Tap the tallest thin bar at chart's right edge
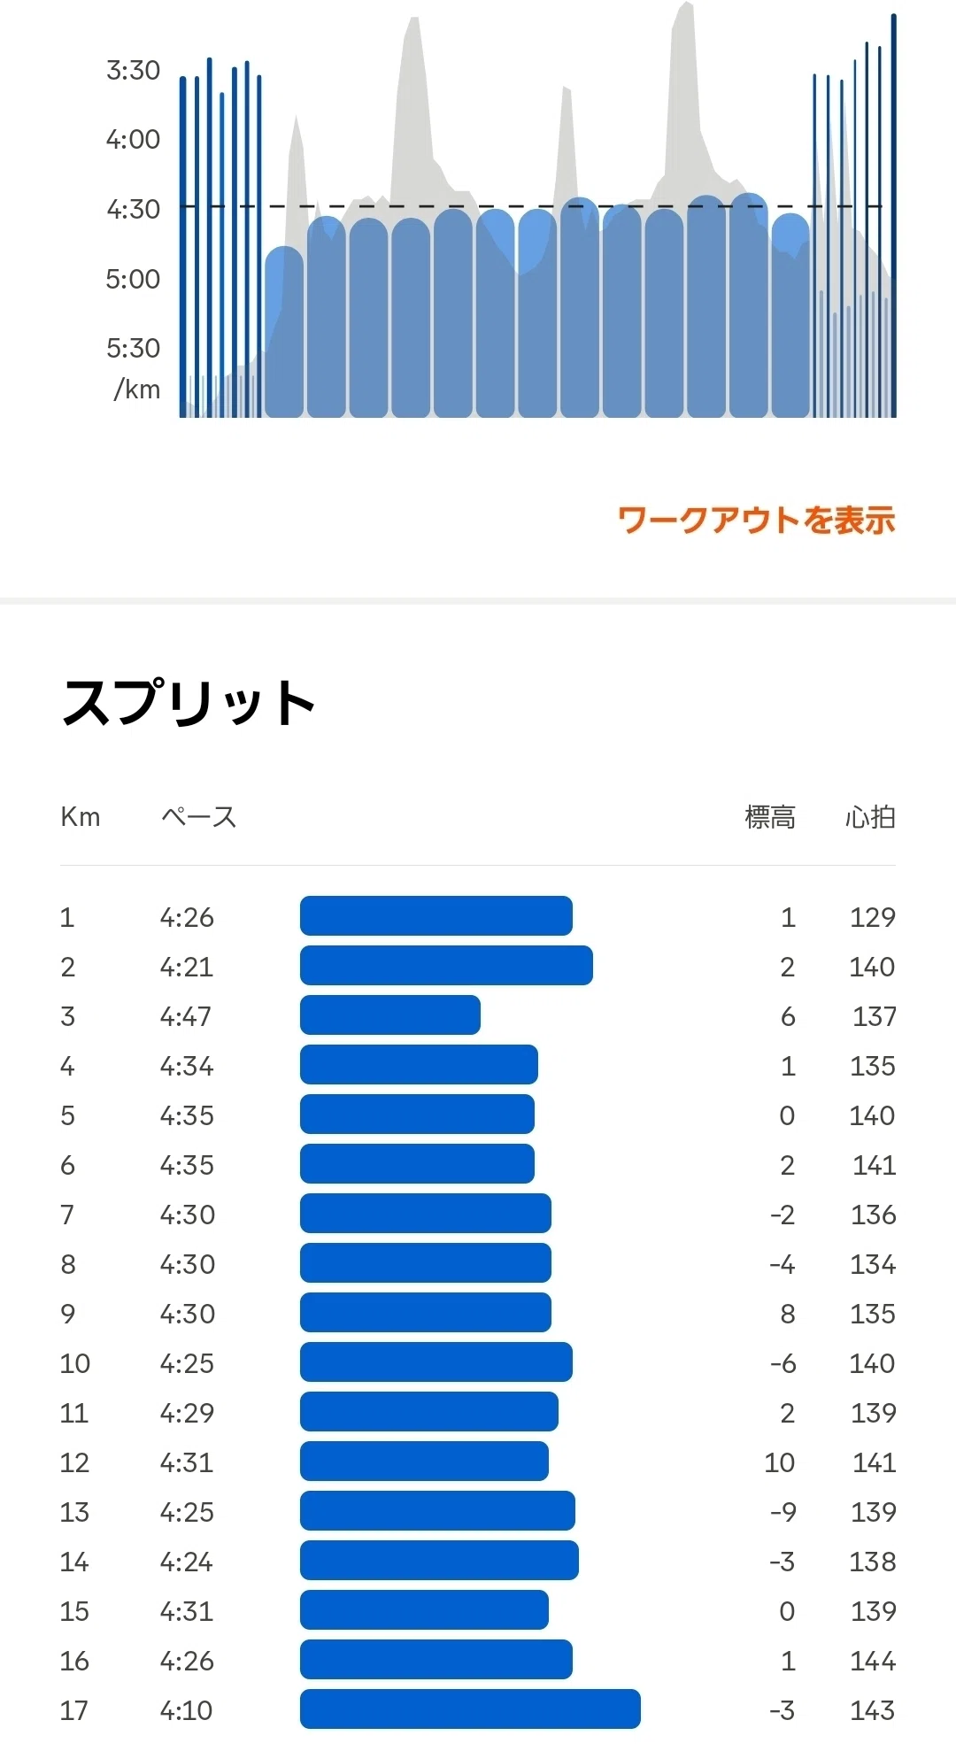This screenshot has width=956, height=1751. (x=894, y=216)
